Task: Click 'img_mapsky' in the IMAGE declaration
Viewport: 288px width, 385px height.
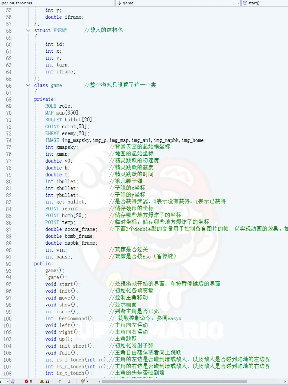Action: pyautogui.click(x=76, y=140)
